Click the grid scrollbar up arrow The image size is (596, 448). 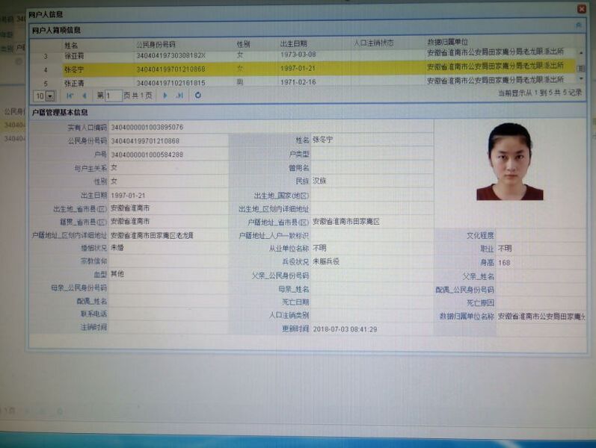point(581,53)
